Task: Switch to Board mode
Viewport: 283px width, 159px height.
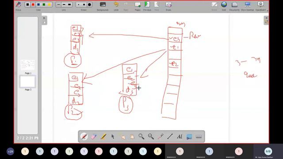Action: pyautogui.click(x=214, y=6)
